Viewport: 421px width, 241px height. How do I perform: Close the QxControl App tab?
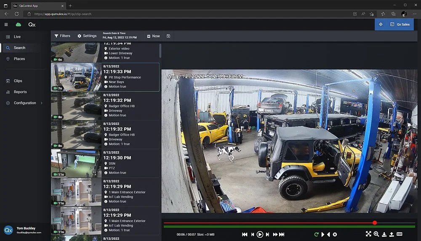[63, 5]
